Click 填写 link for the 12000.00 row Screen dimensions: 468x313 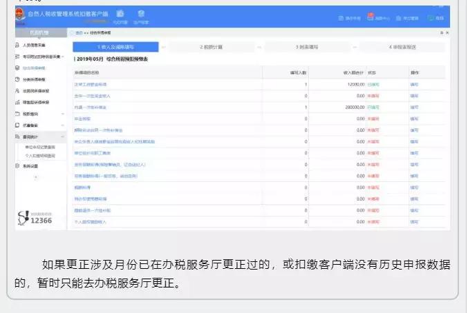tap(414, 85)
